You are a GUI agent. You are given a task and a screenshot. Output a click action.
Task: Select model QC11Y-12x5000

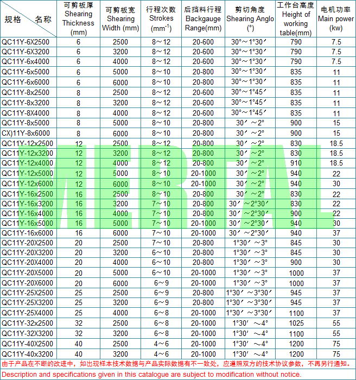pyautogui.click(x=27, y=174)
